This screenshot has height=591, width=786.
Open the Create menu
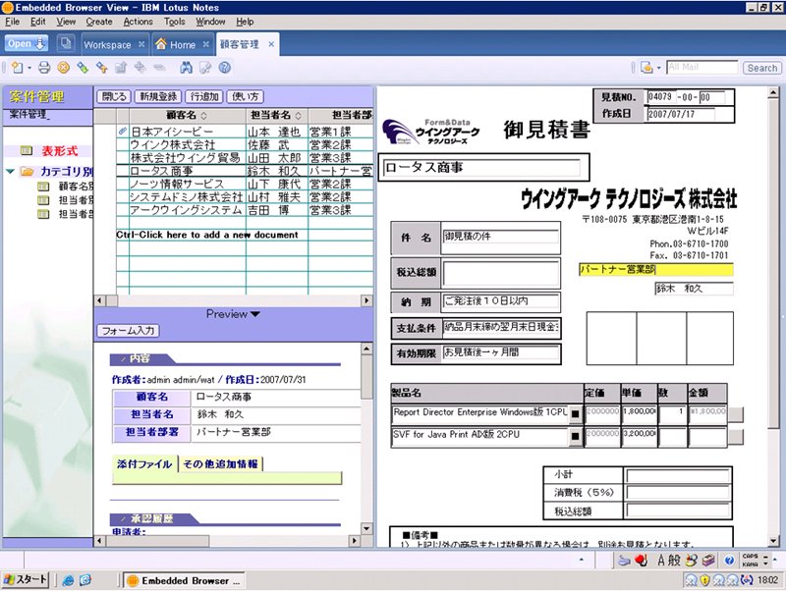pyautogui.click(x=99, y=22)
